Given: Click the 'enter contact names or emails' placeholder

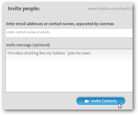Looking at the screenshot, I should 28,32.
